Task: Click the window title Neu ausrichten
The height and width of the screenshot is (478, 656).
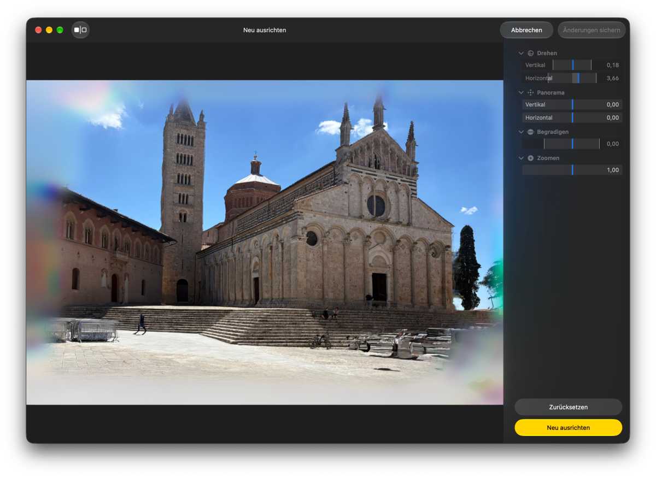Action: pos(265,30)
